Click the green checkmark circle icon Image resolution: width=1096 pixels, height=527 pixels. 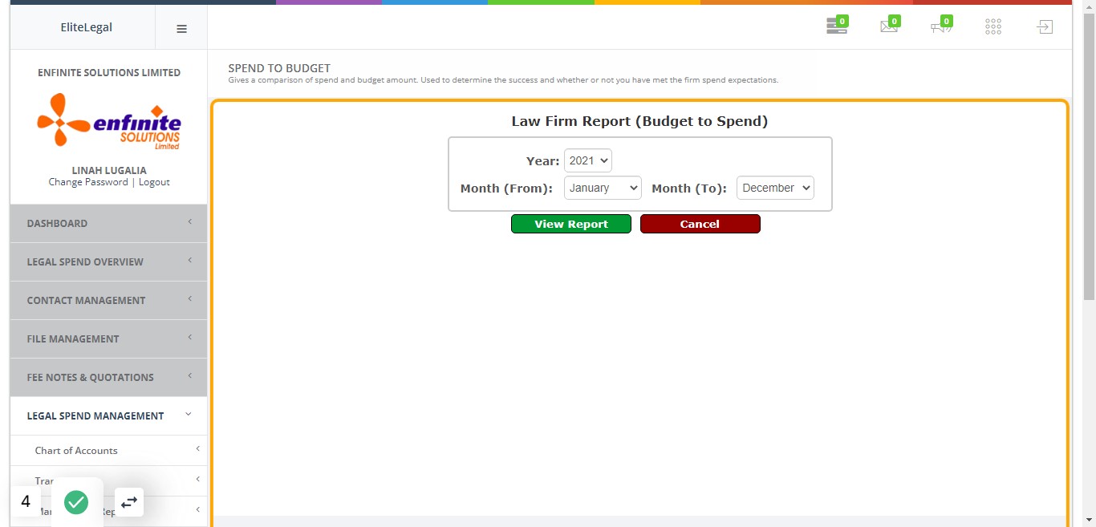(x=76, y=502)
